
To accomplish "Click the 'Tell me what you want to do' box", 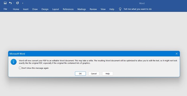I will pos(138,9).
